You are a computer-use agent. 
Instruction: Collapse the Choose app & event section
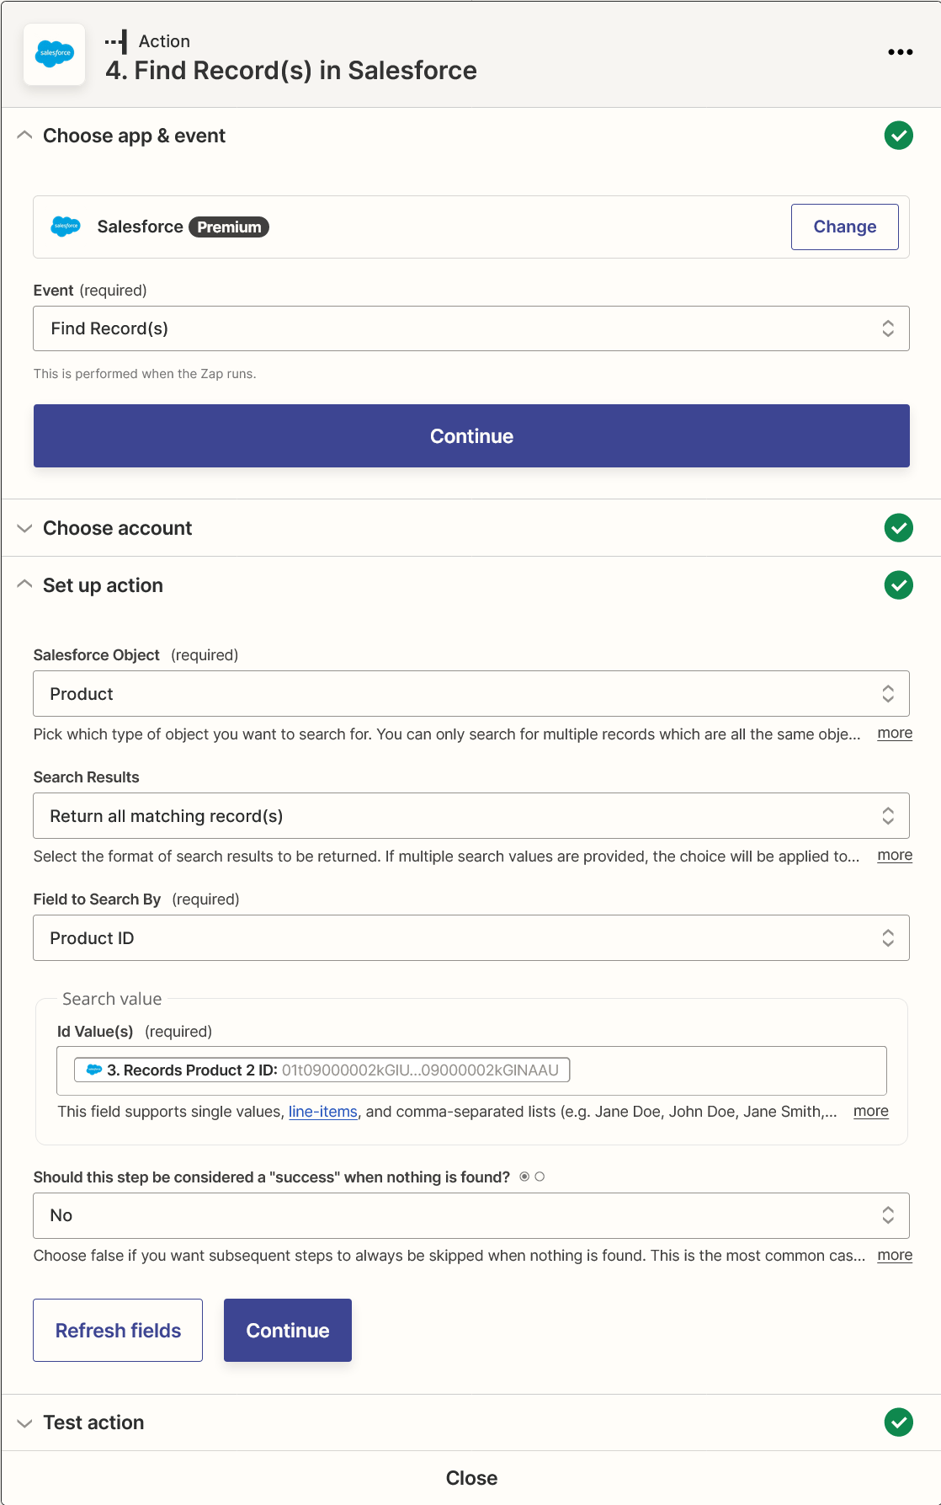click(25, 136)
